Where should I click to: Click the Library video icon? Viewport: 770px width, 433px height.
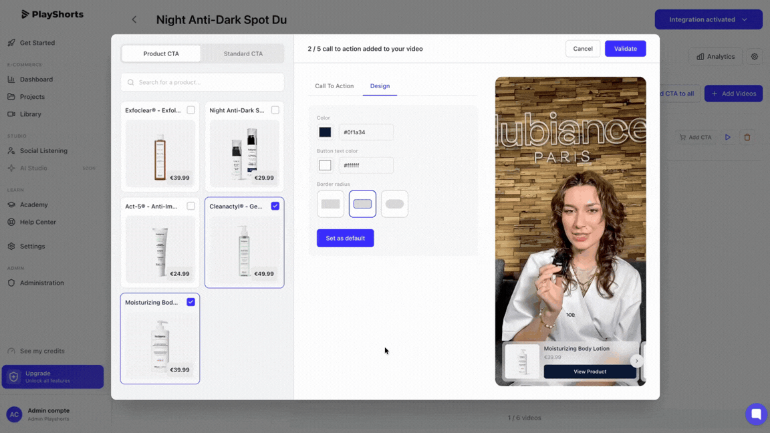point(11,114)
